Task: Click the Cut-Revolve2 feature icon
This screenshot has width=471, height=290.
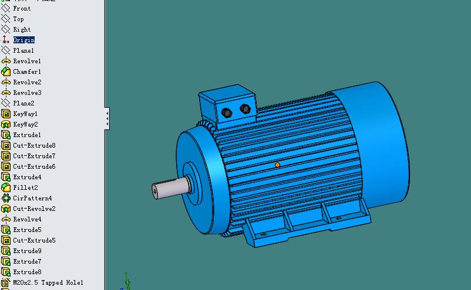Action: (x=6, y=209)
